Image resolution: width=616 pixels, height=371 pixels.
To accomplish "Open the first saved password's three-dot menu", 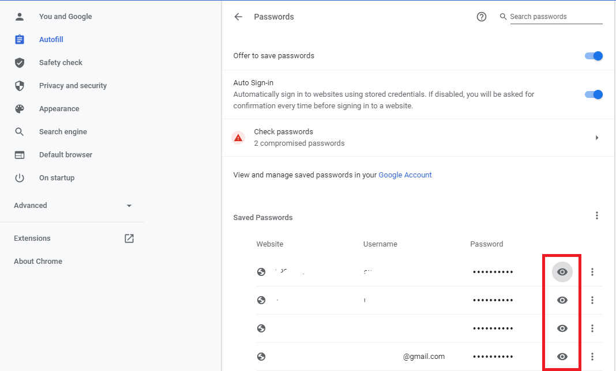I will pos(592,272).
